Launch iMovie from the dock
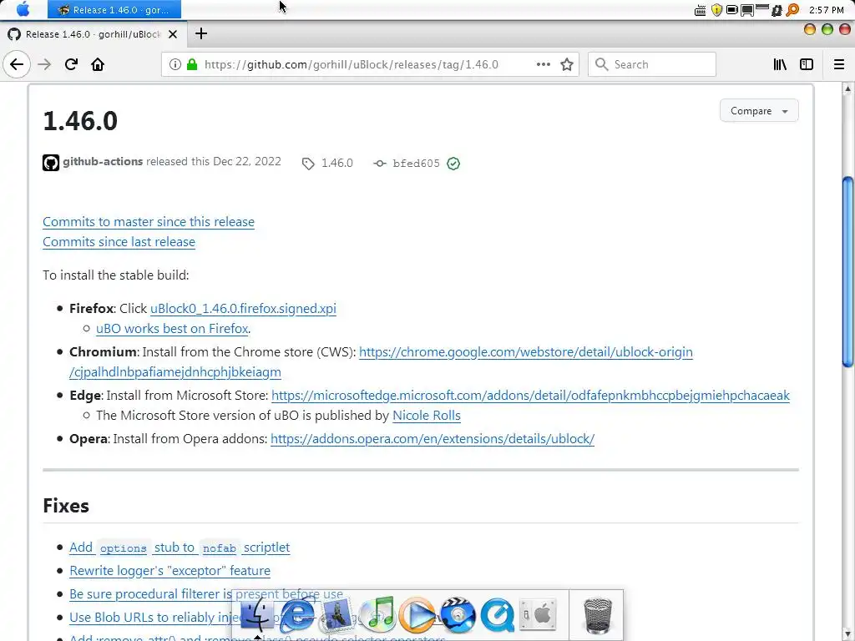Image resolution: width=855 pixels, height=641 pixels. tap(458, 615)
